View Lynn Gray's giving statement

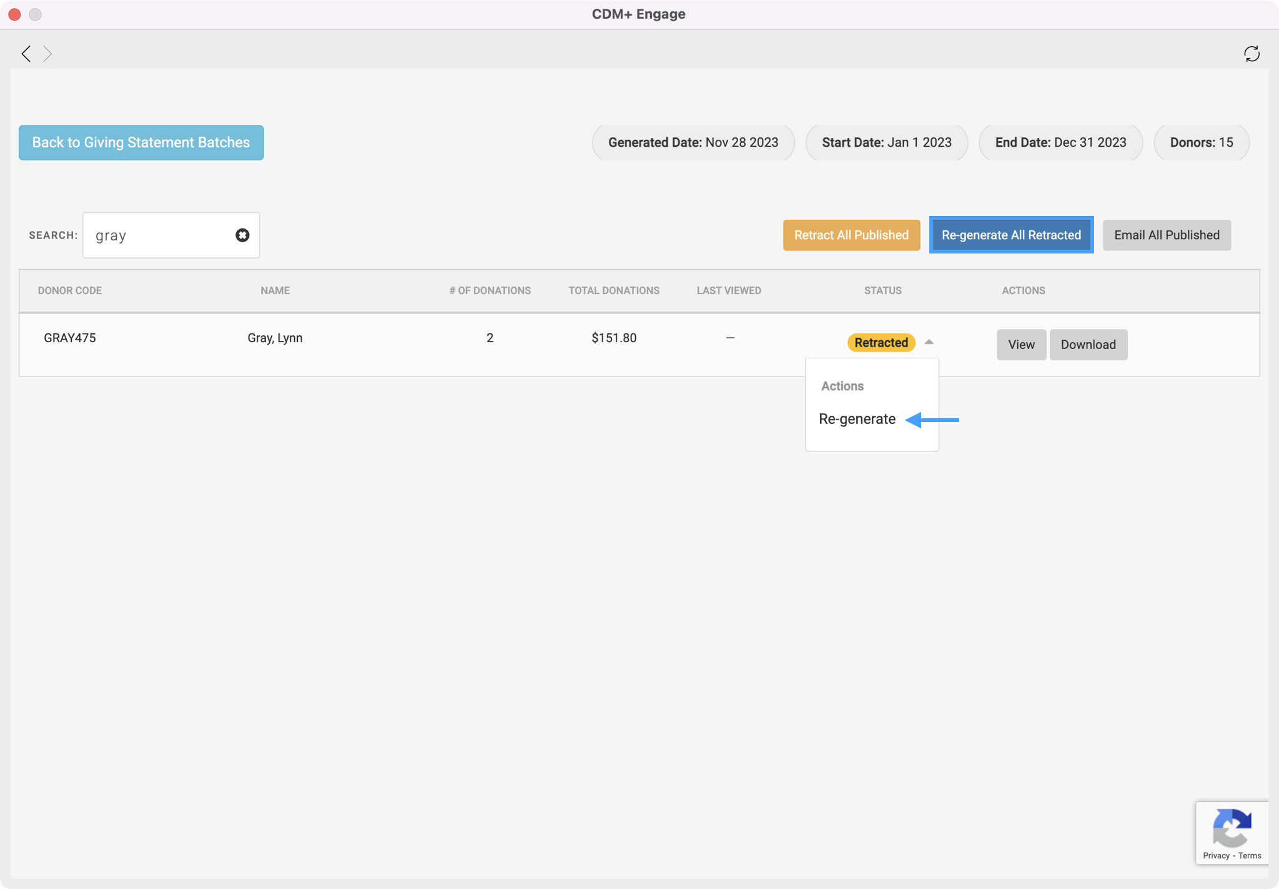[1020, 345]
